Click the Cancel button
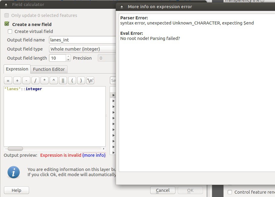The image size is (275, 197). coord(163,190)
